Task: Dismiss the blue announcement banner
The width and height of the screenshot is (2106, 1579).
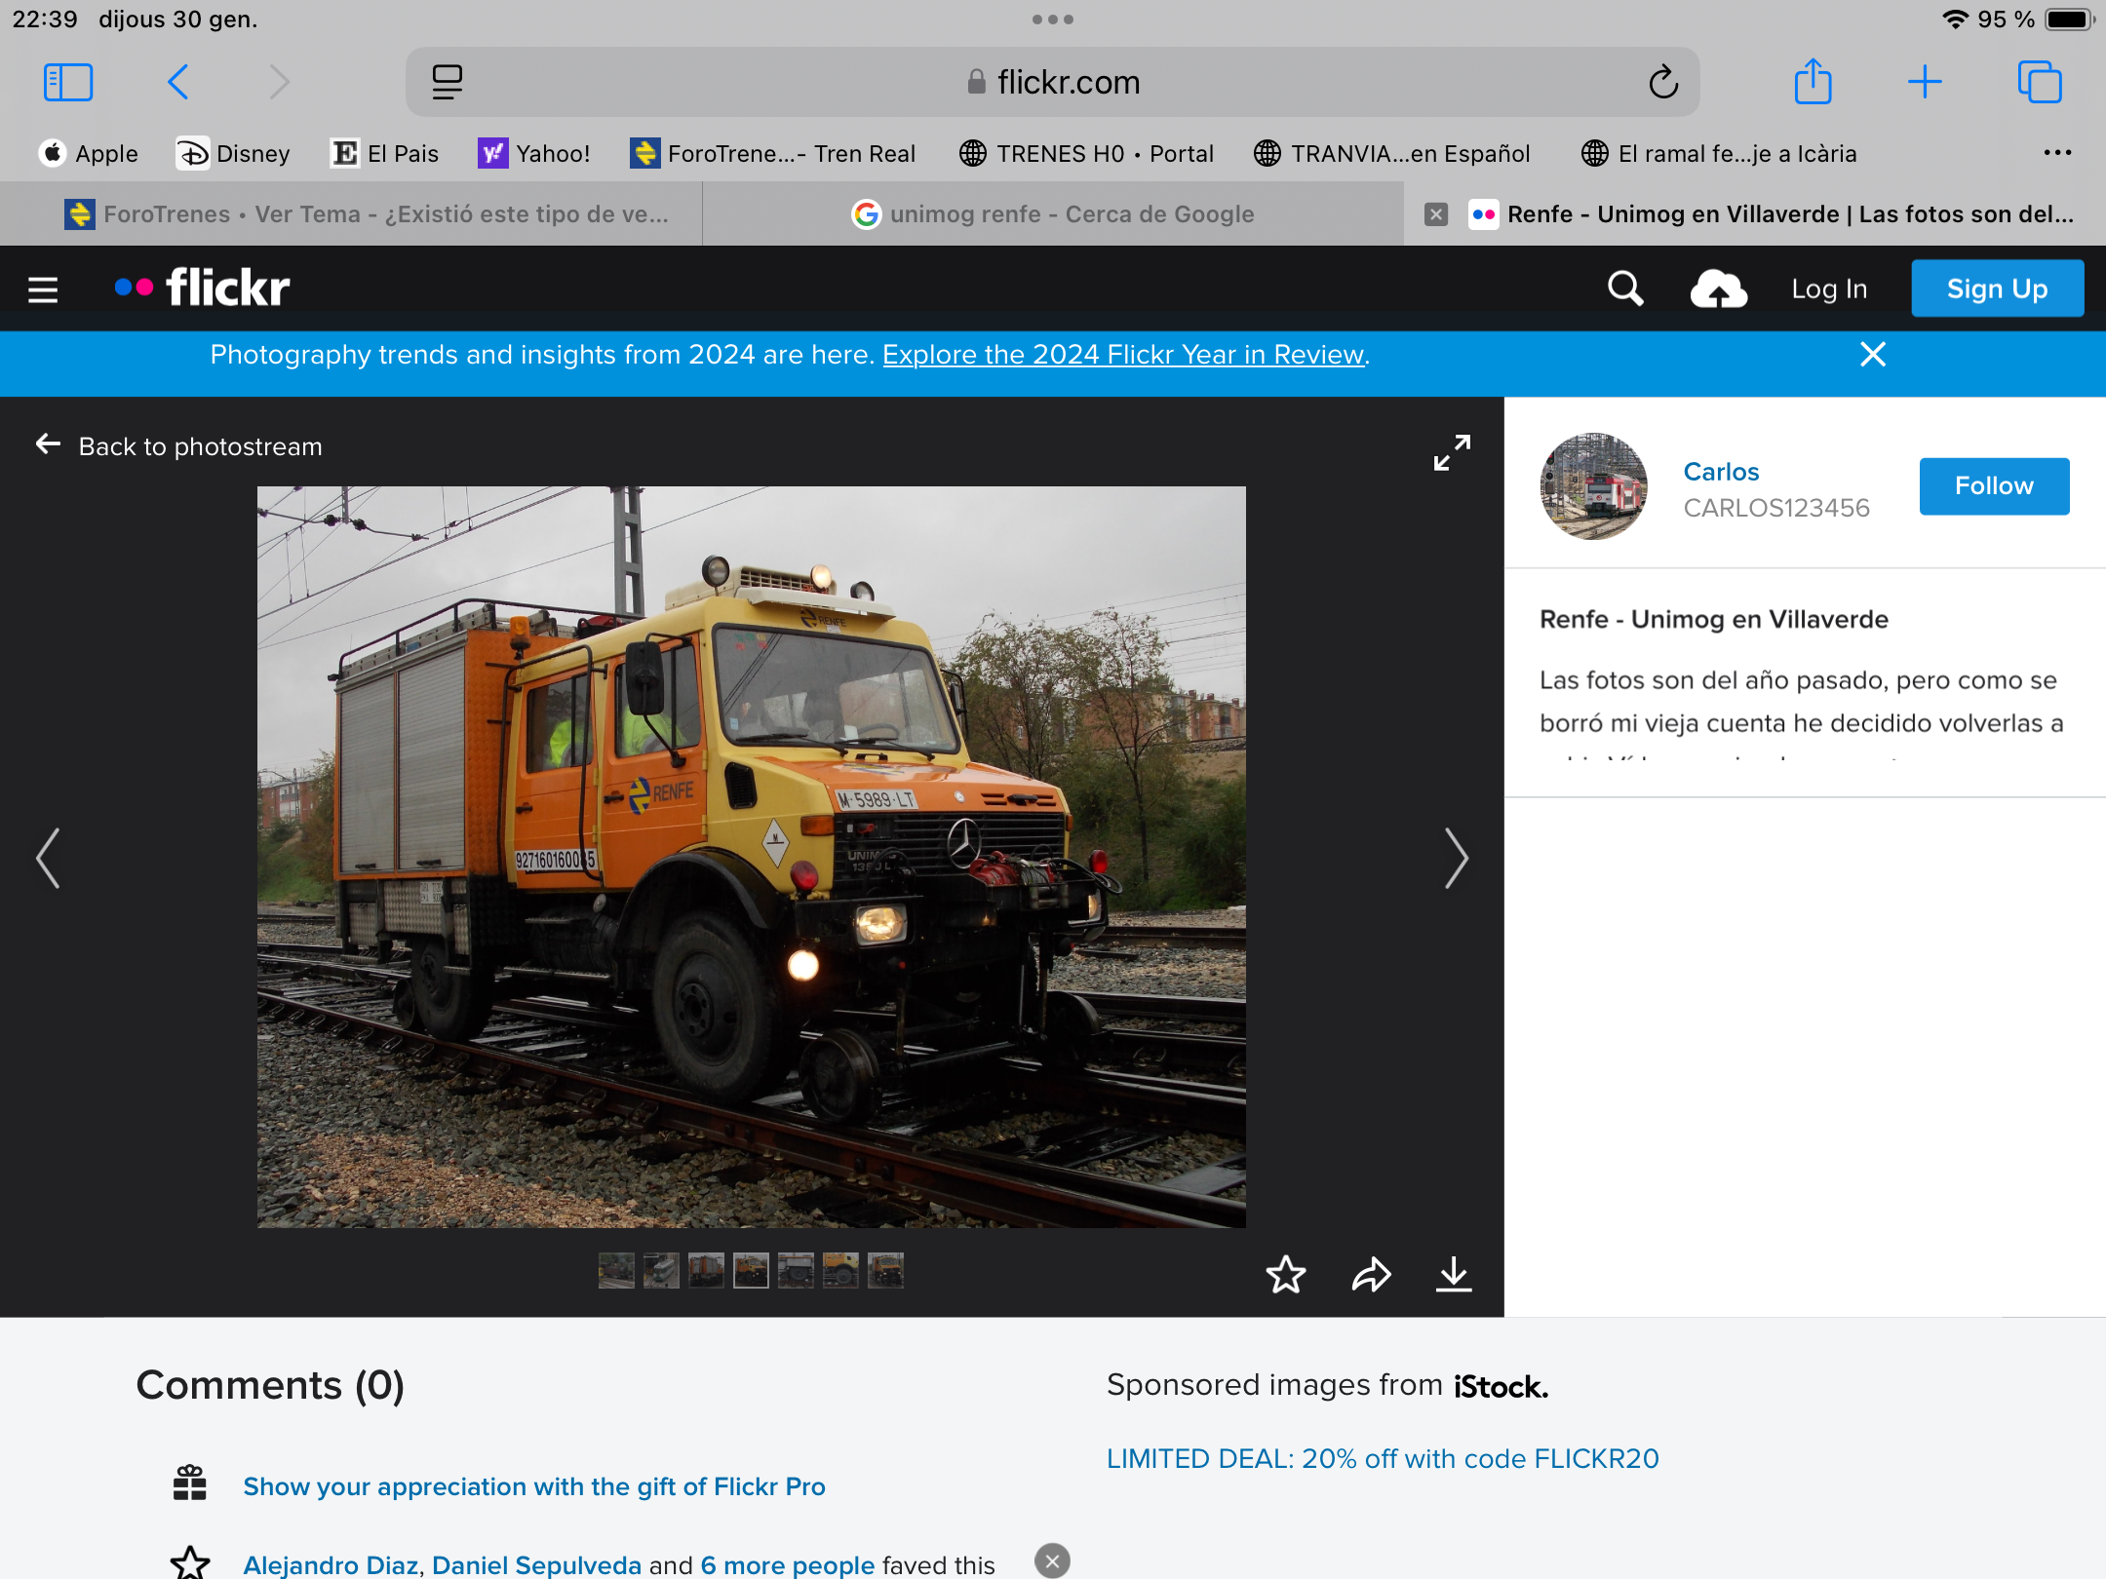Action: click(1873, 355)
